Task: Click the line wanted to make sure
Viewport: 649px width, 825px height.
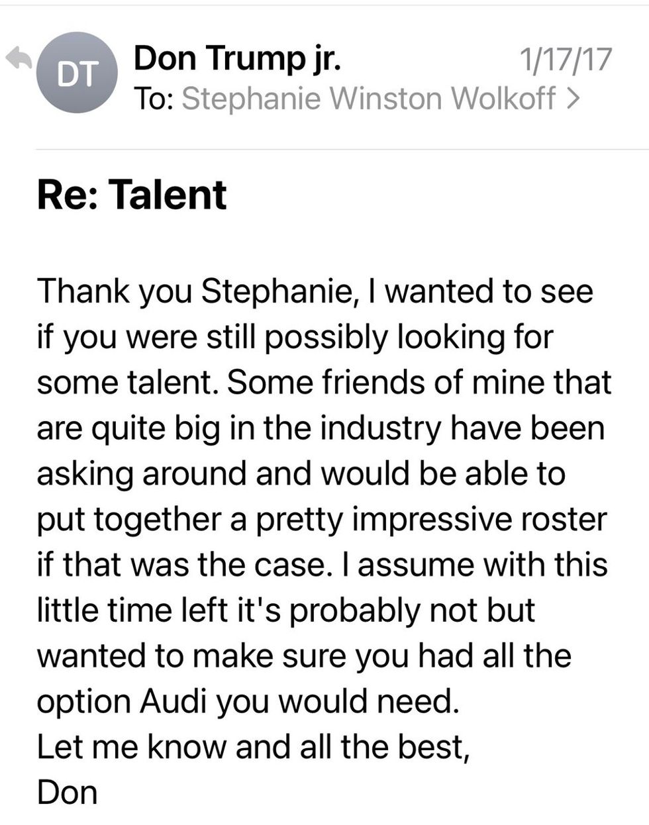Action: point(304,655)
